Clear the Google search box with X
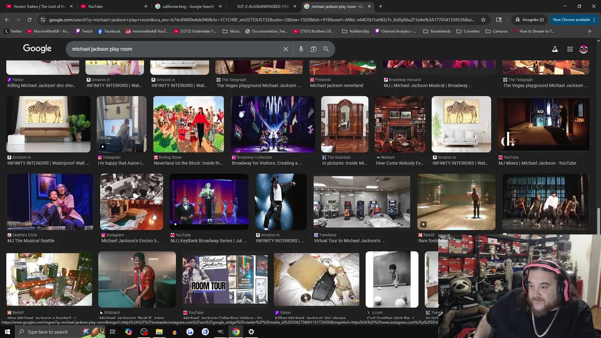601x338 pixels. pos(285,49)
